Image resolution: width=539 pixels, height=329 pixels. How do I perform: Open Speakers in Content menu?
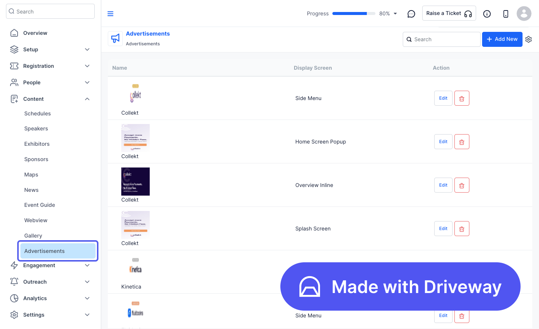[36, 129]
